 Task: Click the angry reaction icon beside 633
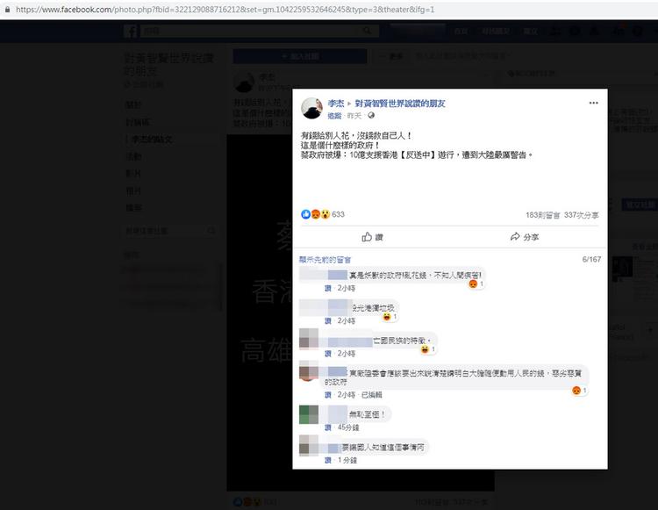pos(316,214)
